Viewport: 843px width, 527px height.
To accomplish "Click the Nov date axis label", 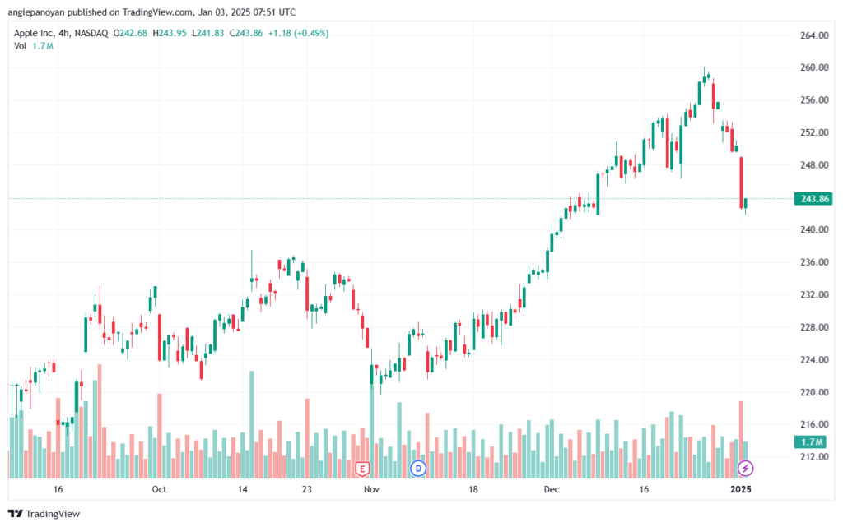I will [x=371, y=489].
